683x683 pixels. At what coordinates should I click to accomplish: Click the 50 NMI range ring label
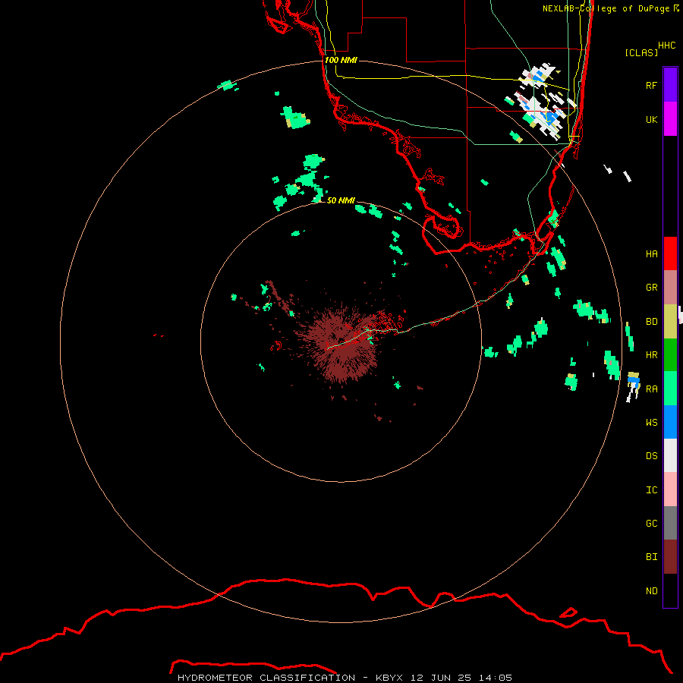point(341,200)
